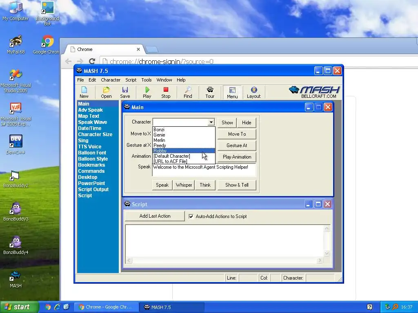The width and height of the screenshot is (418, 313).
Task: Open the Find tool in MASH toolbar
Action: (188, 93)
